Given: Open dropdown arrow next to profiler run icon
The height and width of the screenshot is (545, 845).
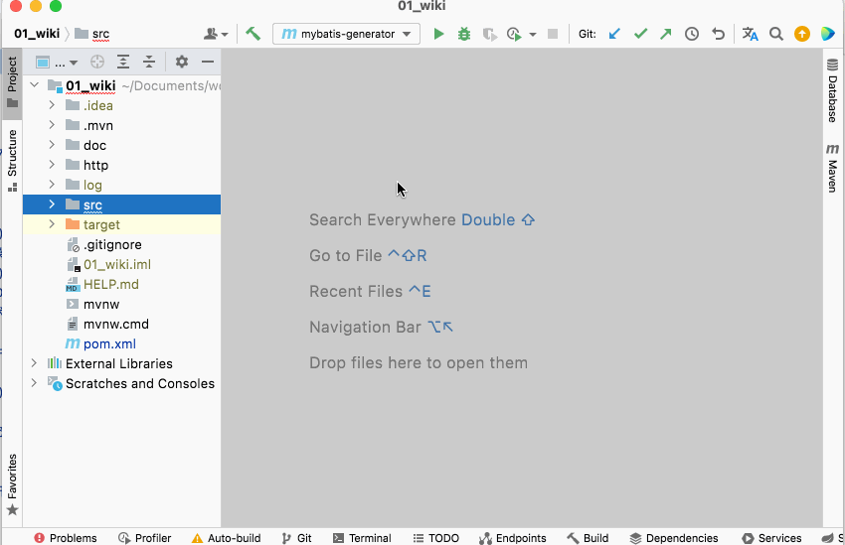Looking at the screenshot, I should pos(533,35).
